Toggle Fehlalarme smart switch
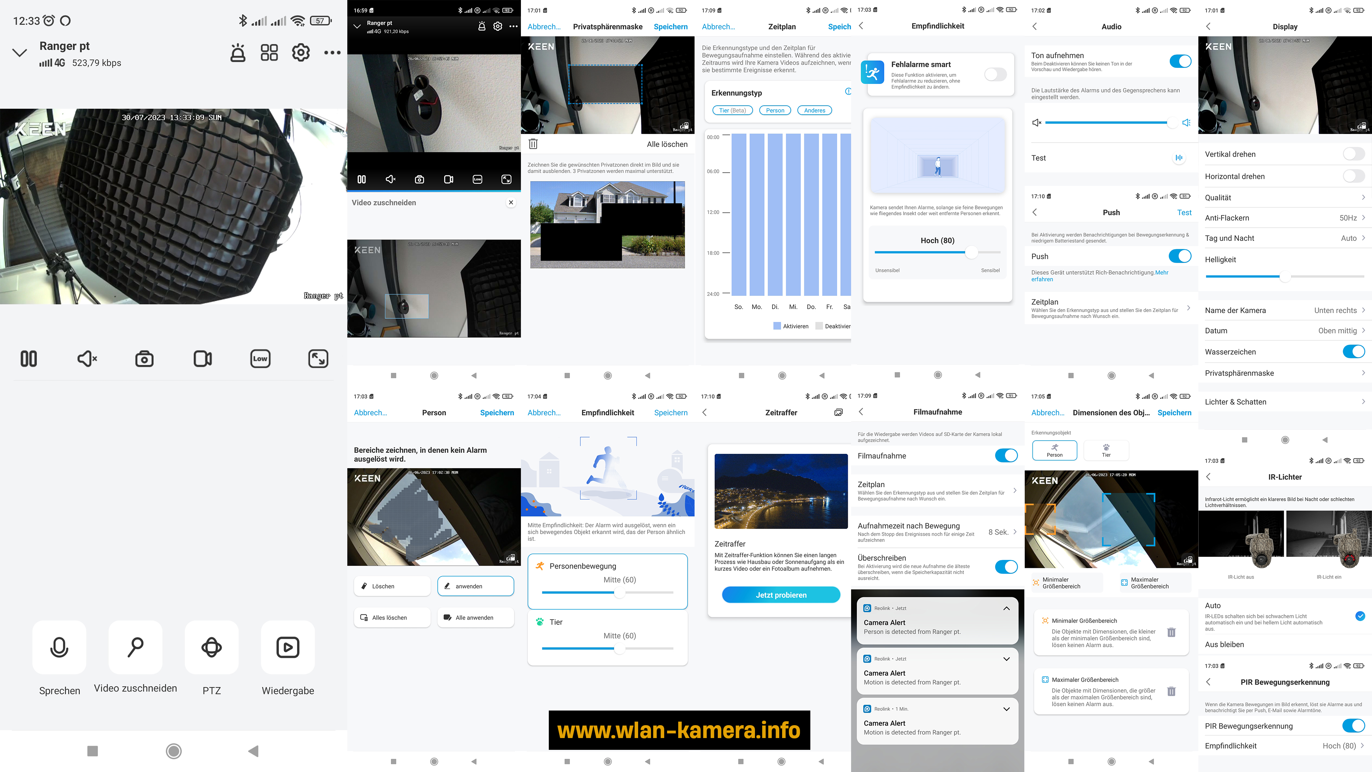This screenshot has height=772, width=1372. pos(995,75)
